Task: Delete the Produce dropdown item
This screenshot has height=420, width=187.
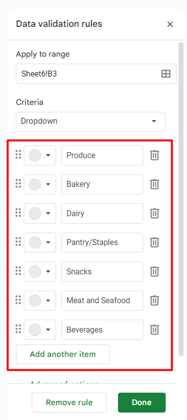Action: [x=154, y=156]
